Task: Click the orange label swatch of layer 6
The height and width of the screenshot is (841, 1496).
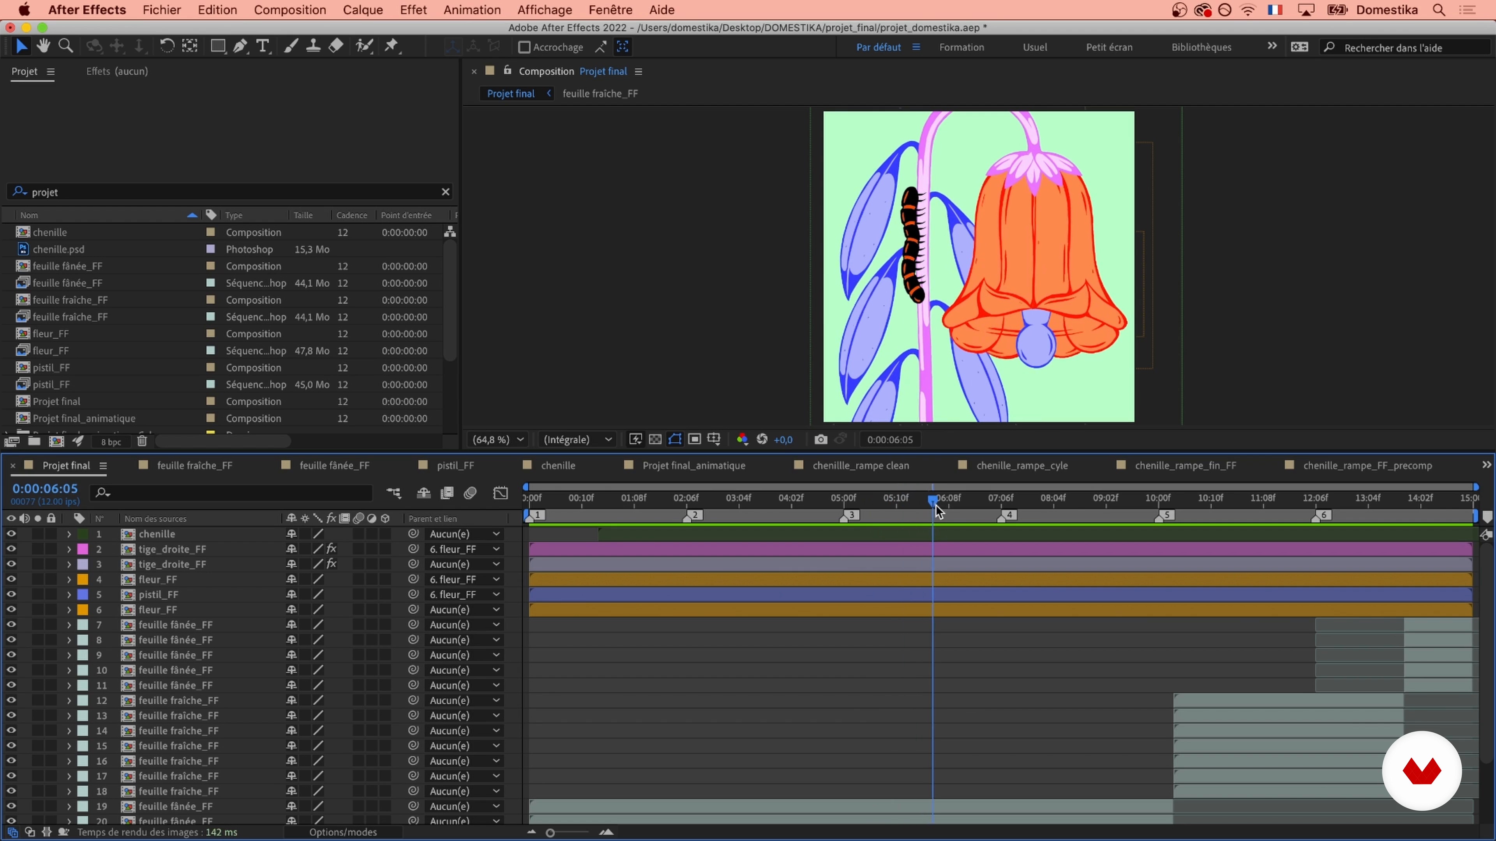Action: click(83, 609)
